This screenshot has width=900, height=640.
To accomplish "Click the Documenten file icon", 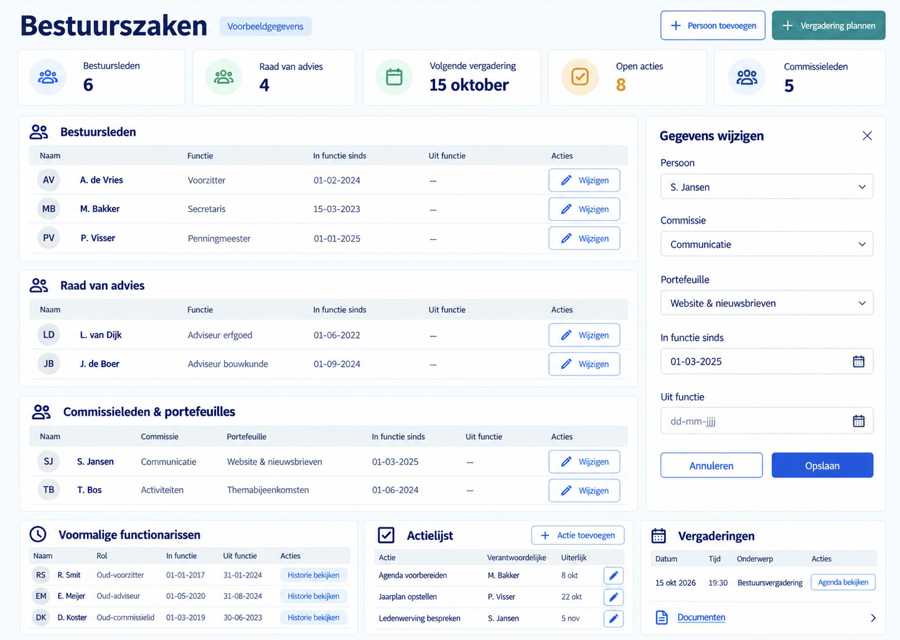I will 662,618.
